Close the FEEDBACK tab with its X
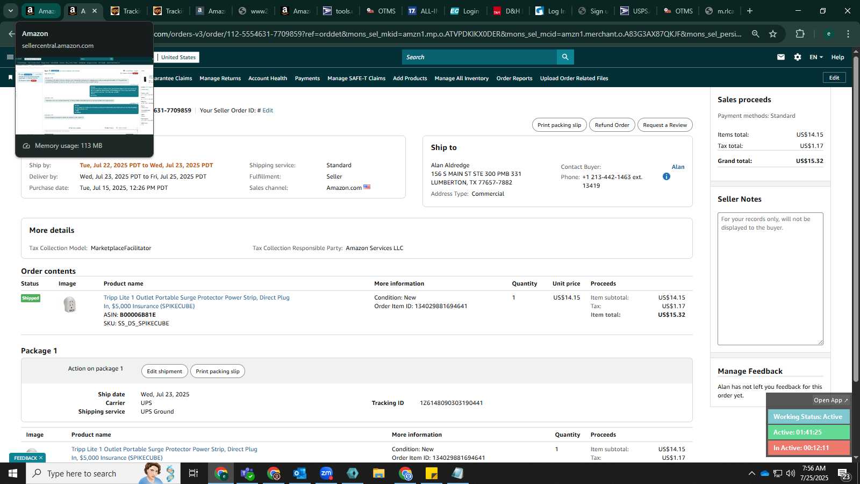Viewport: 860px width, 484px height. click(41, 458)
